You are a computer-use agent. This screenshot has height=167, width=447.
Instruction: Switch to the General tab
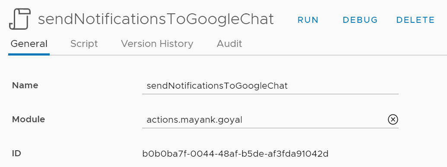point(29,44)
